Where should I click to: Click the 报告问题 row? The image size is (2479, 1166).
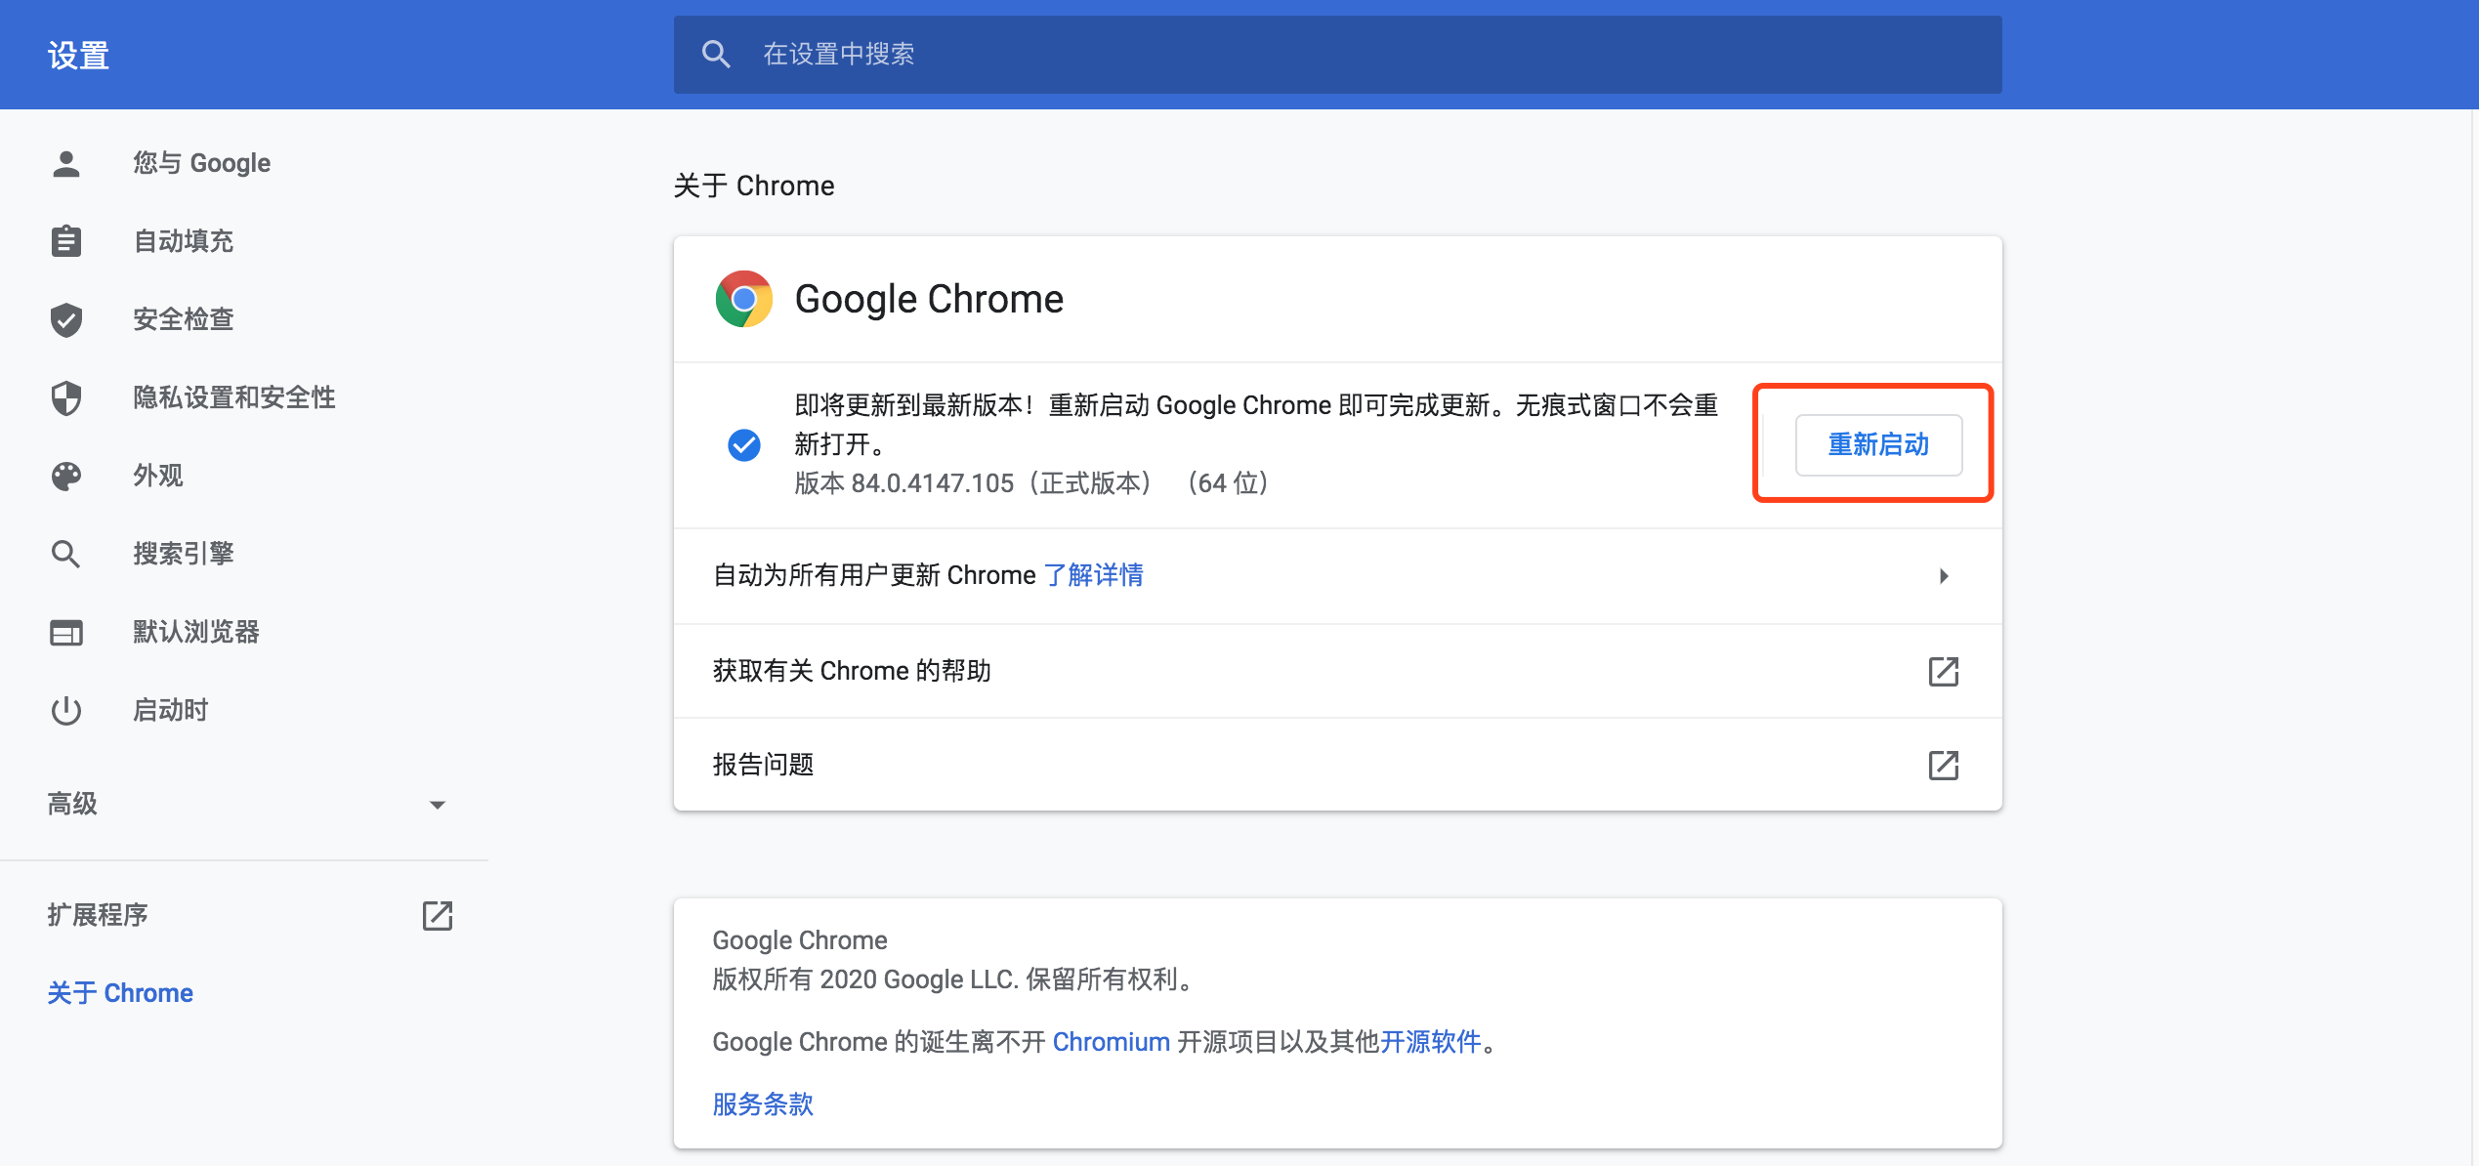(1338, 765)
